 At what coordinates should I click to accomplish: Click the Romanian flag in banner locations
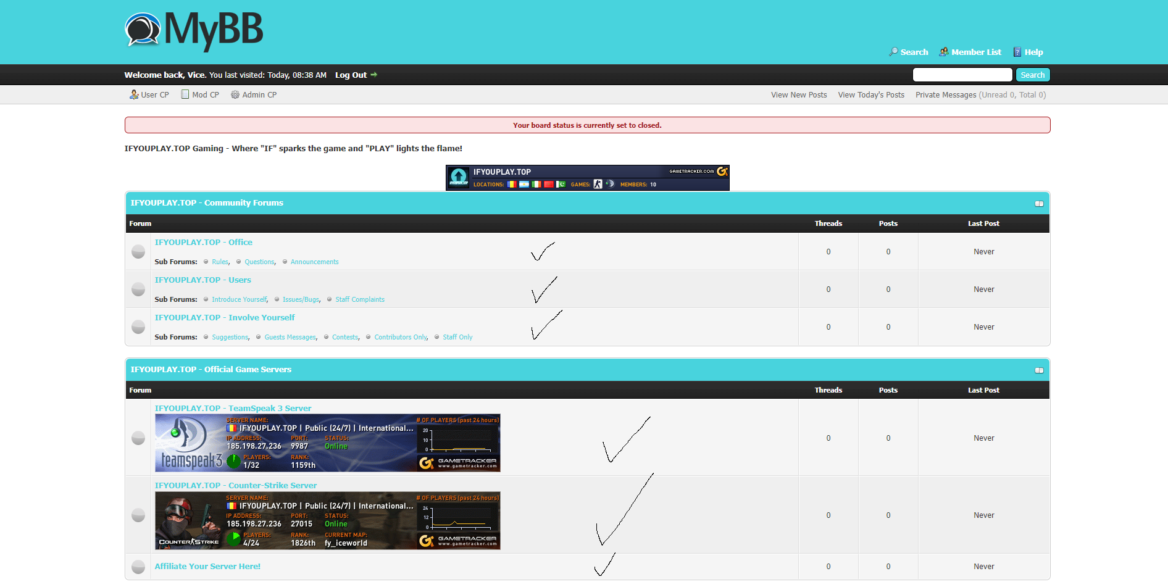(x=512, y=184)
